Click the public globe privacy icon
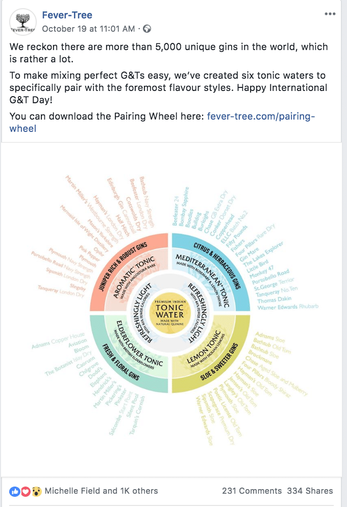 (147, 29)
